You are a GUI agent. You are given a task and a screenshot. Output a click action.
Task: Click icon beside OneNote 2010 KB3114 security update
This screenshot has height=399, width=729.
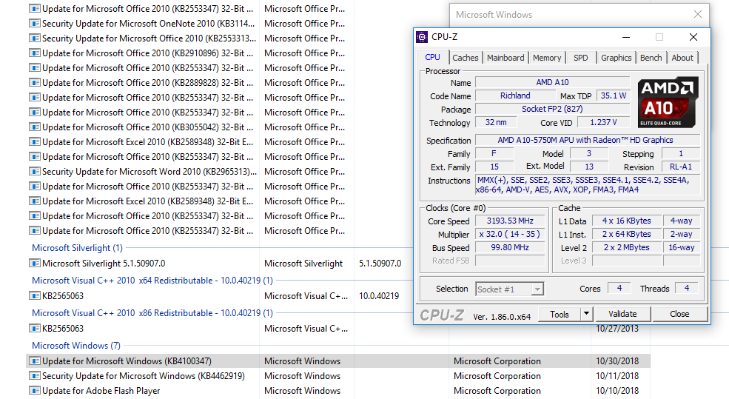[34, 23]
